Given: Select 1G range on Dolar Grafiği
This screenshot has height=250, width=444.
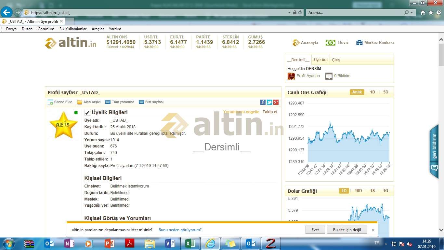Looking at the screenshot, I should pos(385,191).
